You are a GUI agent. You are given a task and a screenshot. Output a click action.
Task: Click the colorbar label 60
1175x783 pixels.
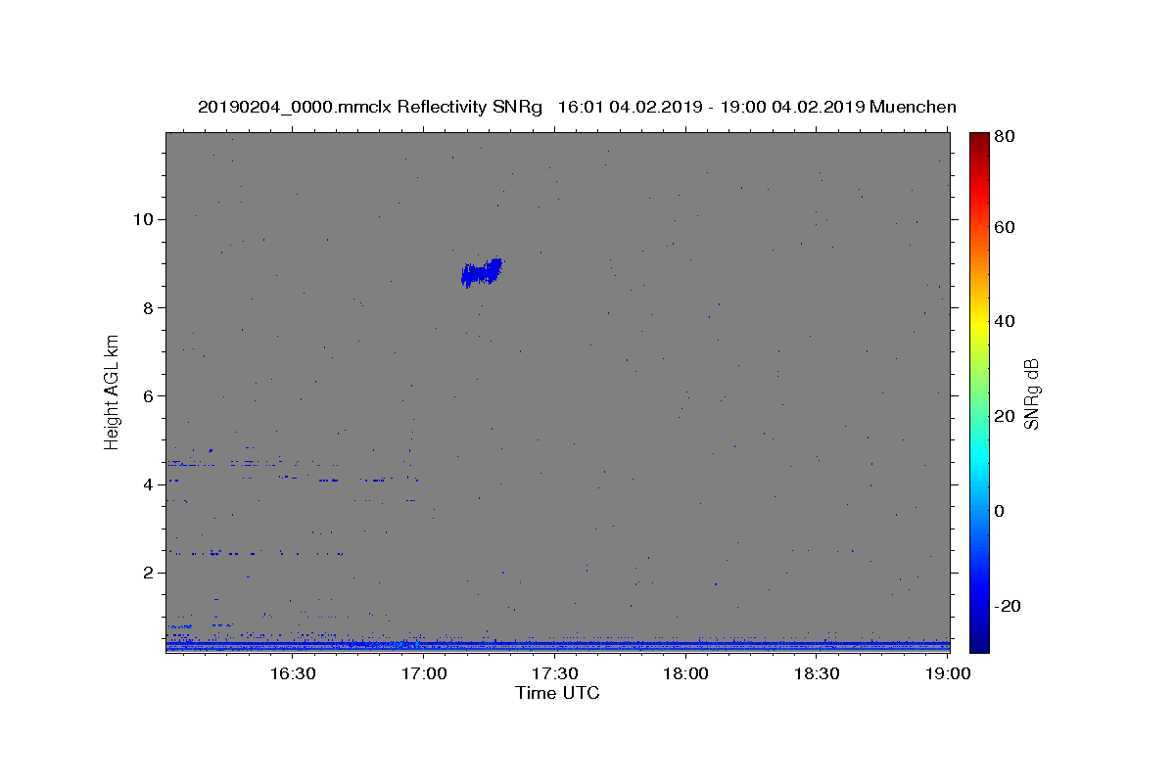point(1007,227)
